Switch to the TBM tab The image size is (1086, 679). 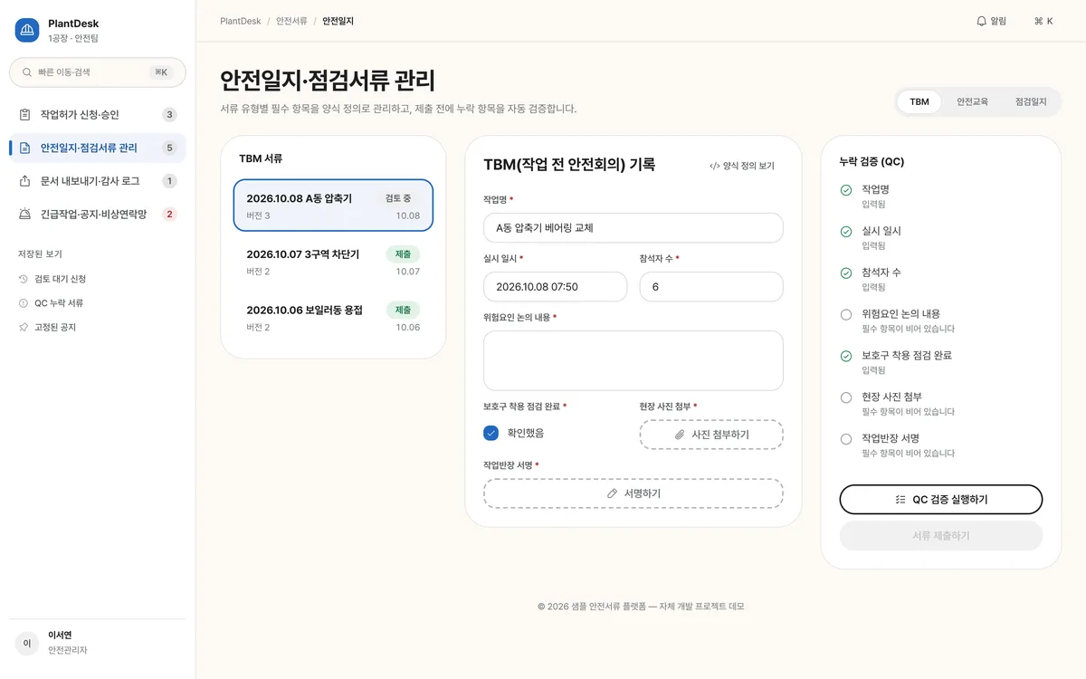[919, 102]
